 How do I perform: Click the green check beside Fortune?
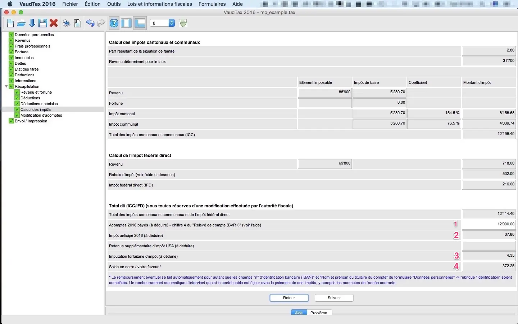[x=11, y=52]
